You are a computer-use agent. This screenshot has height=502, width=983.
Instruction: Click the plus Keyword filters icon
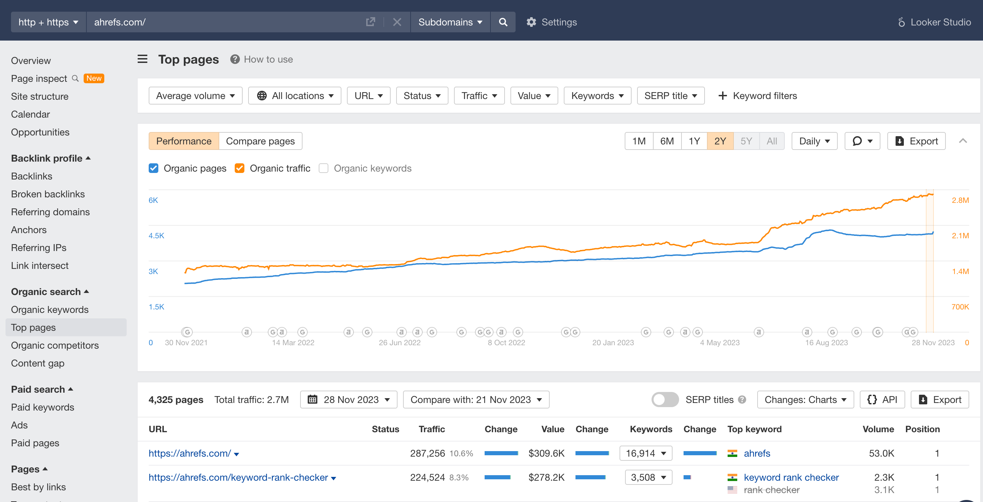722,96
